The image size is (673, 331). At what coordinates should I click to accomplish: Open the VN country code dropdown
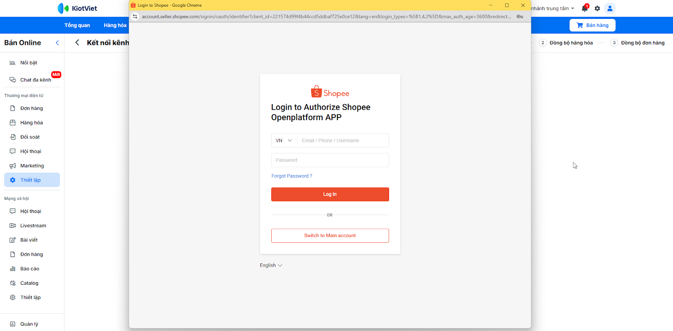pos(284,140)
